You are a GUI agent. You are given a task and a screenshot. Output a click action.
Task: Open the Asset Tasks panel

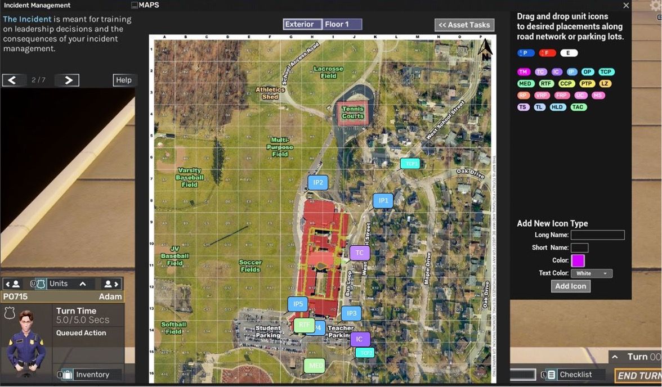[464, 25]
